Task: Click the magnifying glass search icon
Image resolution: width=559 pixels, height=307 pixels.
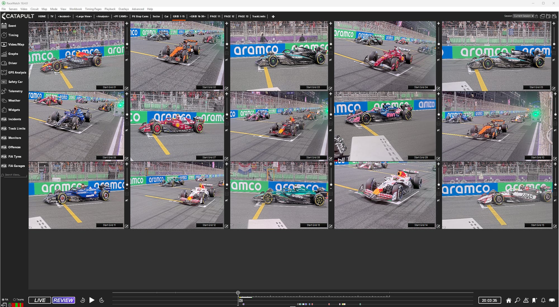Action: (517, 300)
